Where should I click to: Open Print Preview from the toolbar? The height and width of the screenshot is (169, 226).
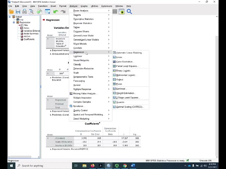click(x=31, y=12)
